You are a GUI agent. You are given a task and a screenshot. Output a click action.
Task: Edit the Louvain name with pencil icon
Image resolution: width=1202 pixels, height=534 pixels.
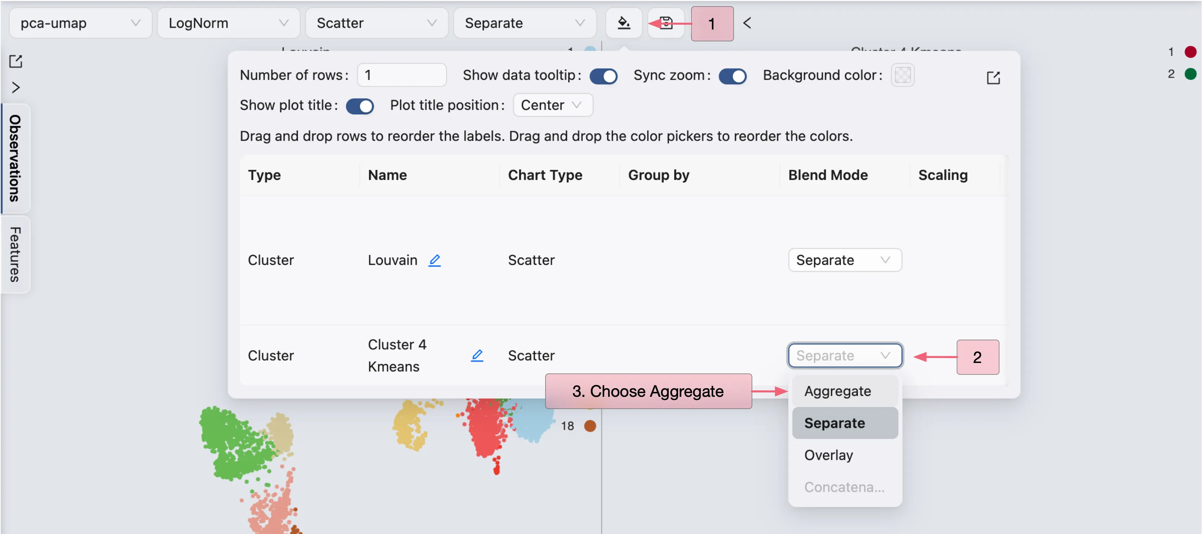coord(435,260)
